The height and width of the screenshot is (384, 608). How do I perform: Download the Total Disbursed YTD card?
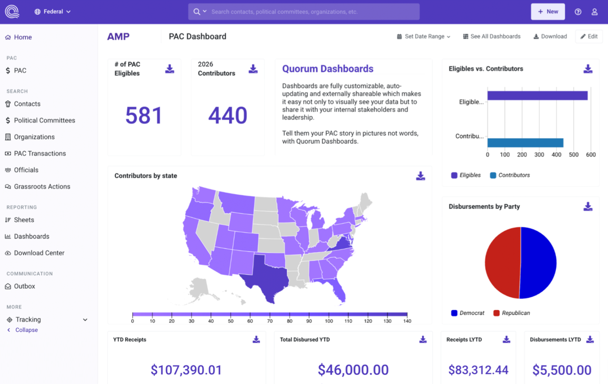(x=423, y=340)
